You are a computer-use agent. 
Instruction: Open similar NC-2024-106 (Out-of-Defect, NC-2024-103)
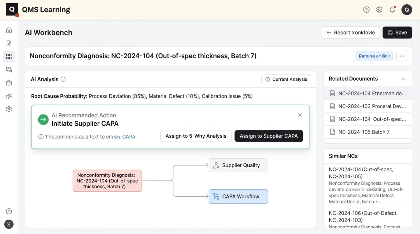point(368,218)
